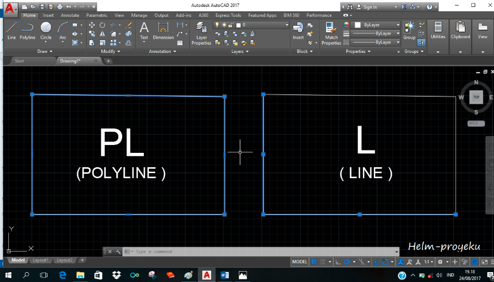Open the Annotate ribbon tab
Screen dimensions: 494x282
[70, 15]
